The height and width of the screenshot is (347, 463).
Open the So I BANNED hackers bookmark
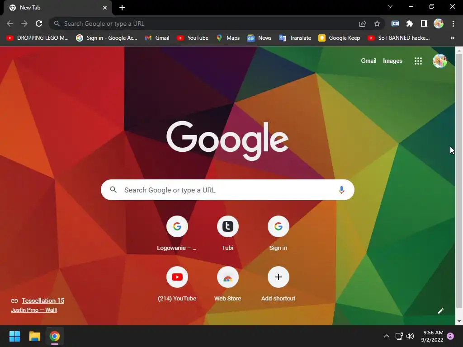399,38
